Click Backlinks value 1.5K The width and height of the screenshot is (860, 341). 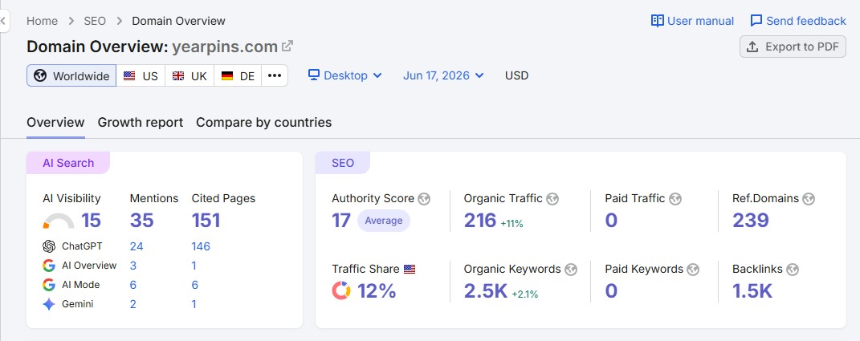click(x=752, y=290)
